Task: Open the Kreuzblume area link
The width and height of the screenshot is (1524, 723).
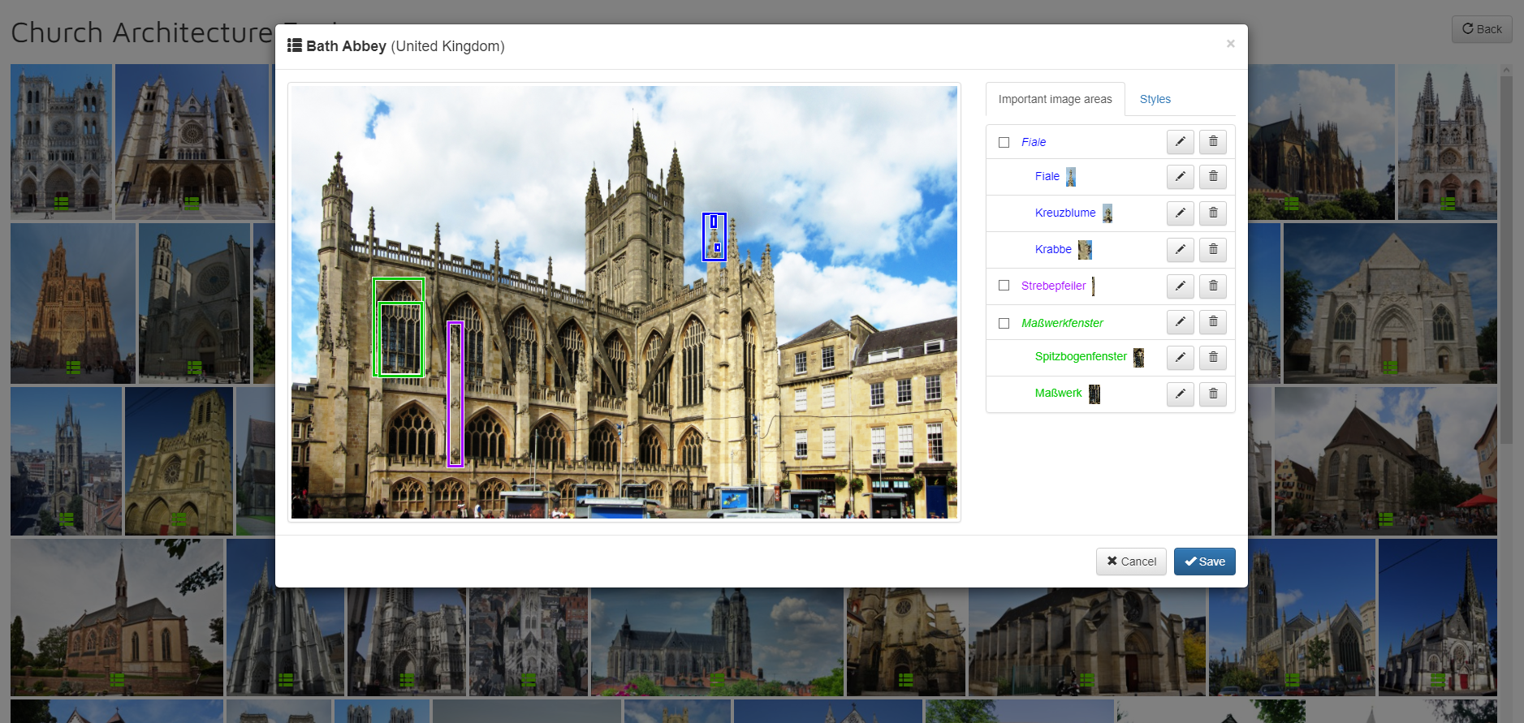Action: (x=1064, y=213)
